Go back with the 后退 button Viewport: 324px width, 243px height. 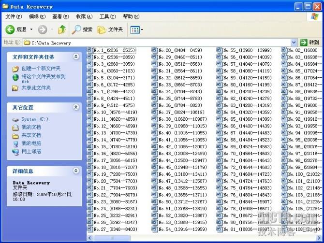click(16, 30)
